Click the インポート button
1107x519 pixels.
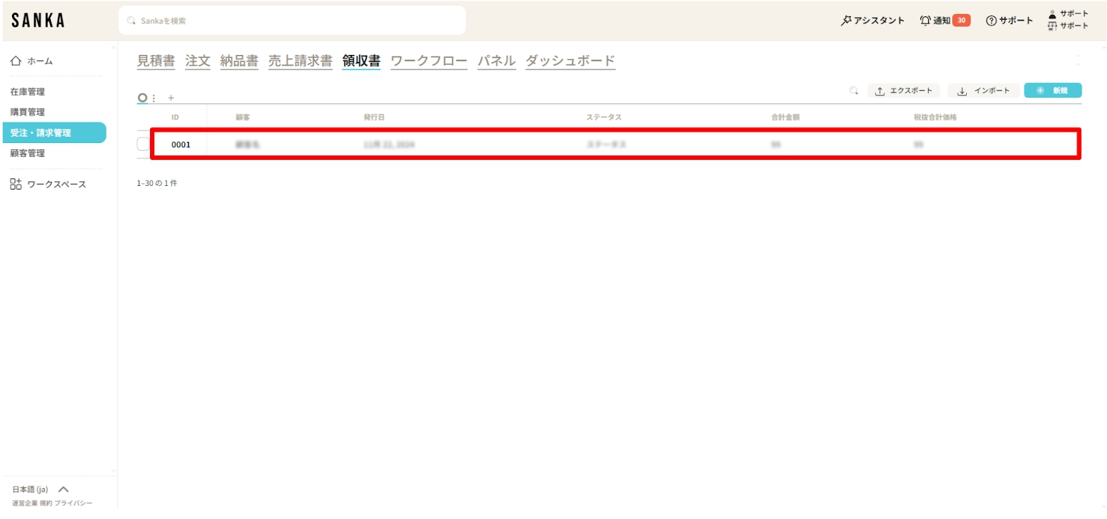(x=984, y=91)
